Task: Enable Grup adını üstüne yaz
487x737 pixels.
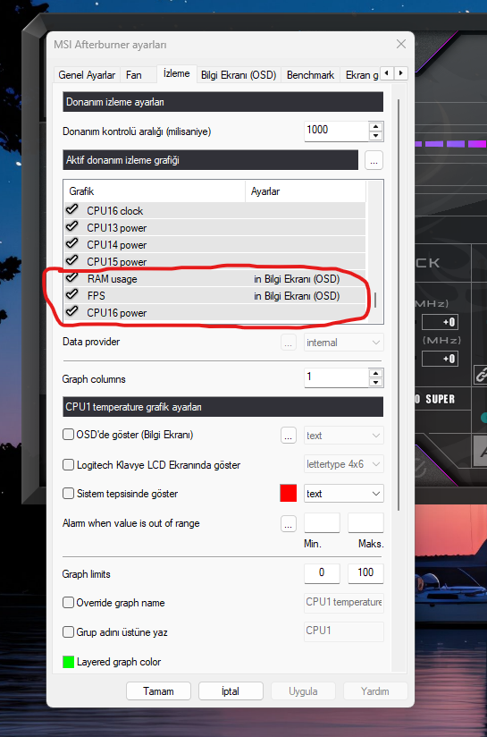Action: [x=68, y=632]
